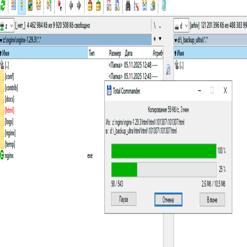Viewport: 247px width, 247px height.
Task: Sort left panel by Размер column
Action: (115, 53)
